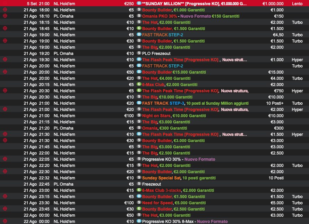Image resolution: width=309 pixels, height=224 pixels.
Task: Click the target icon on the 18:45 Bounty Builder row
Action: pyautogui.click(x=5, y=28)
